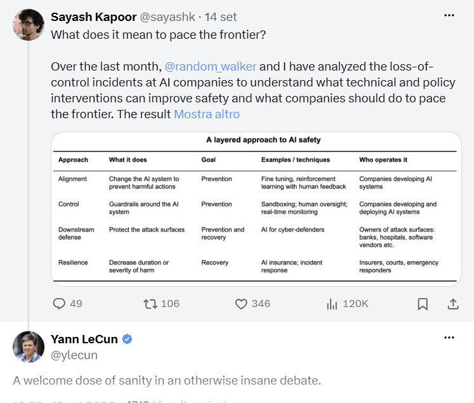Open the view analytics icon showing 120K
474x403 pixels.
332,304
